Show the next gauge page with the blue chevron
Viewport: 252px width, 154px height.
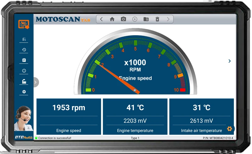(230, 61)
